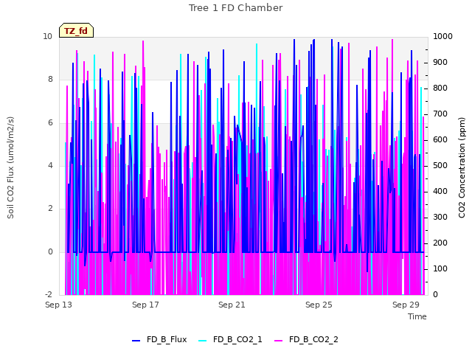Click the Sep 17 x-axis label
The image size is (472, 354).
coord(145,305)
